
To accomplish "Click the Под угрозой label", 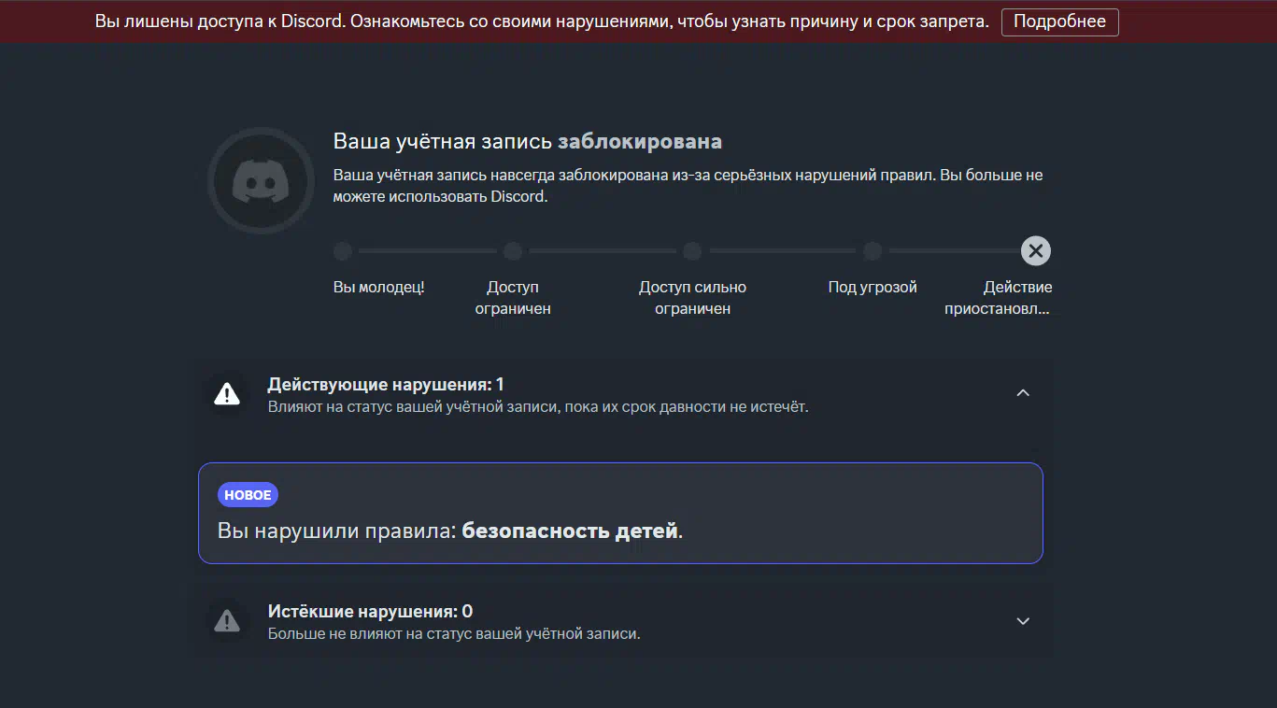I will (x=873, y=287).
